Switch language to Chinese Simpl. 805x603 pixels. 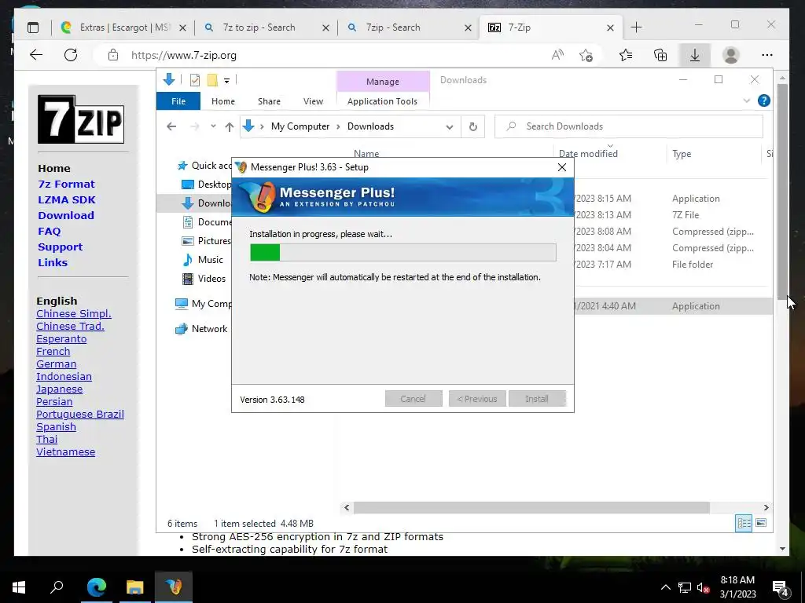pyautogui.click(x=74, y=314)
